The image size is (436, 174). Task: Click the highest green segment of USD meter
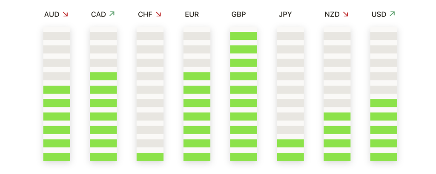(x=384, y=103)
